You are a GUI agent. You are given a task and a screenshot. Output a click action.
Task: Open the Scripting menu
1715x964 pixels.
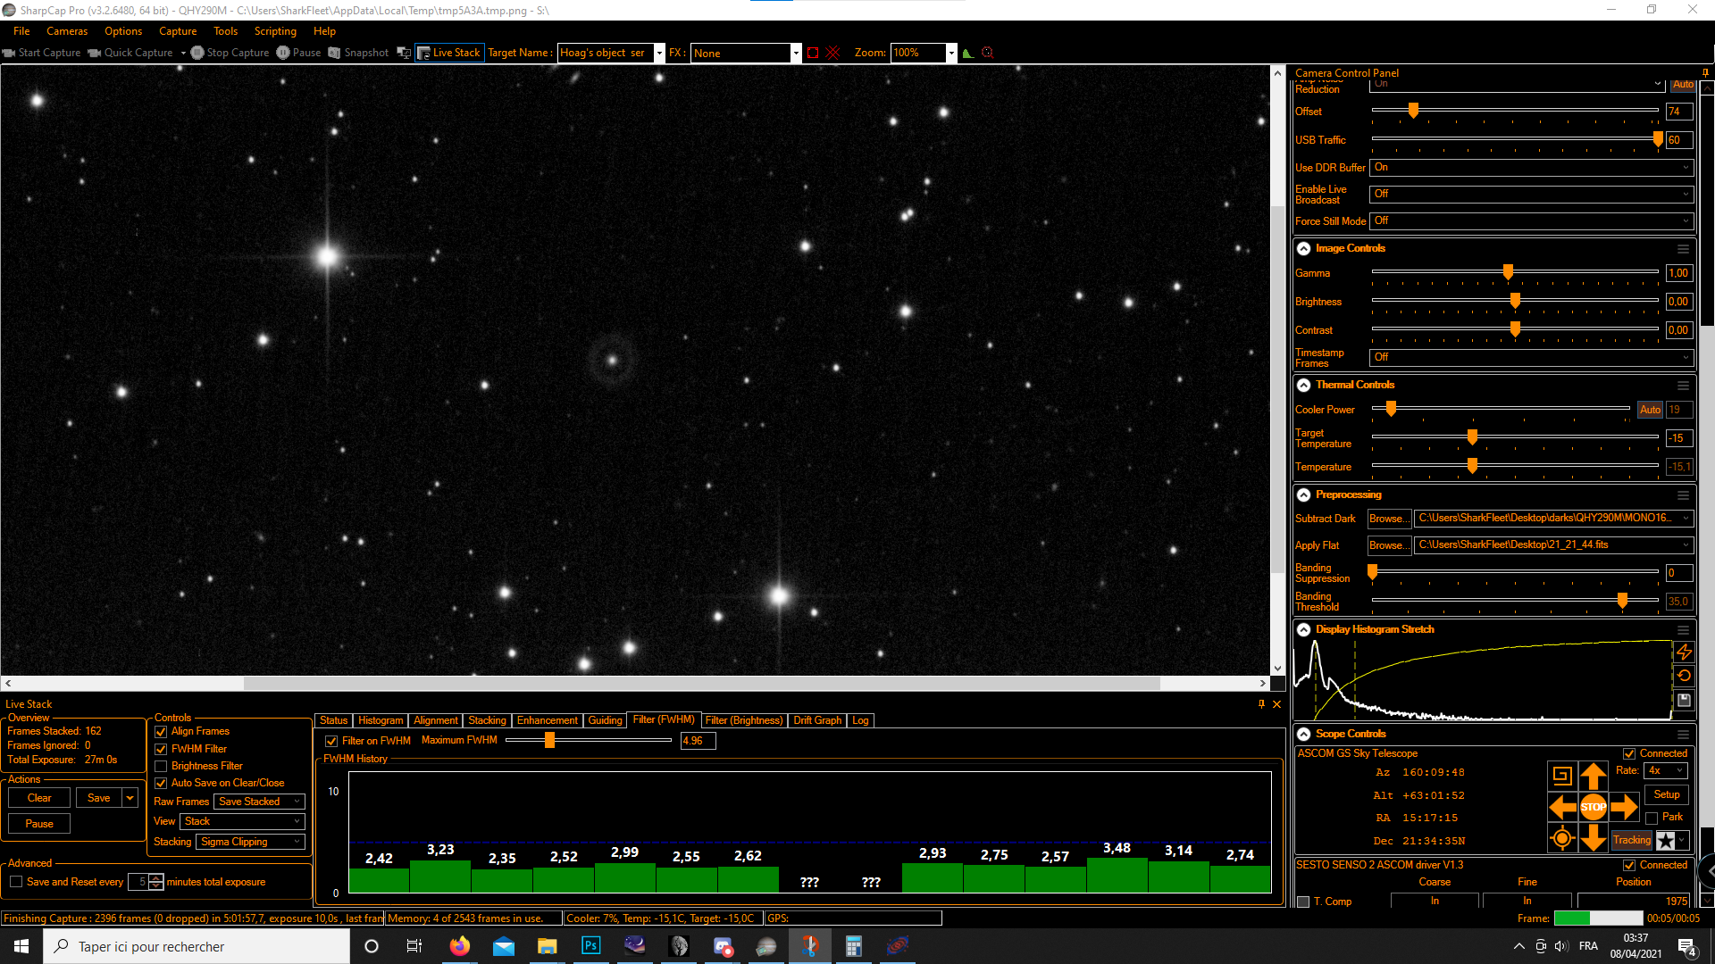click(275, 31)
